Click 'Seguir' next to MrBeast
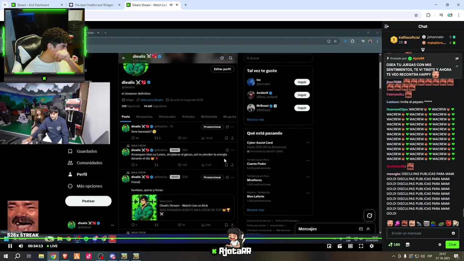464x261 pixels. tap(302, 108)
